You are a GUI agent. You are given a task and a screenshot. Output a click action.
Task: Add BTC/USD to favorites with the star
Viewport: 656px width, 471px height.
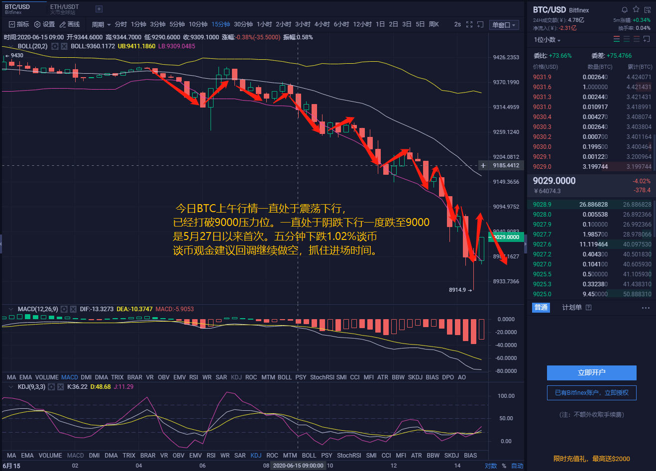coord(636,9)
